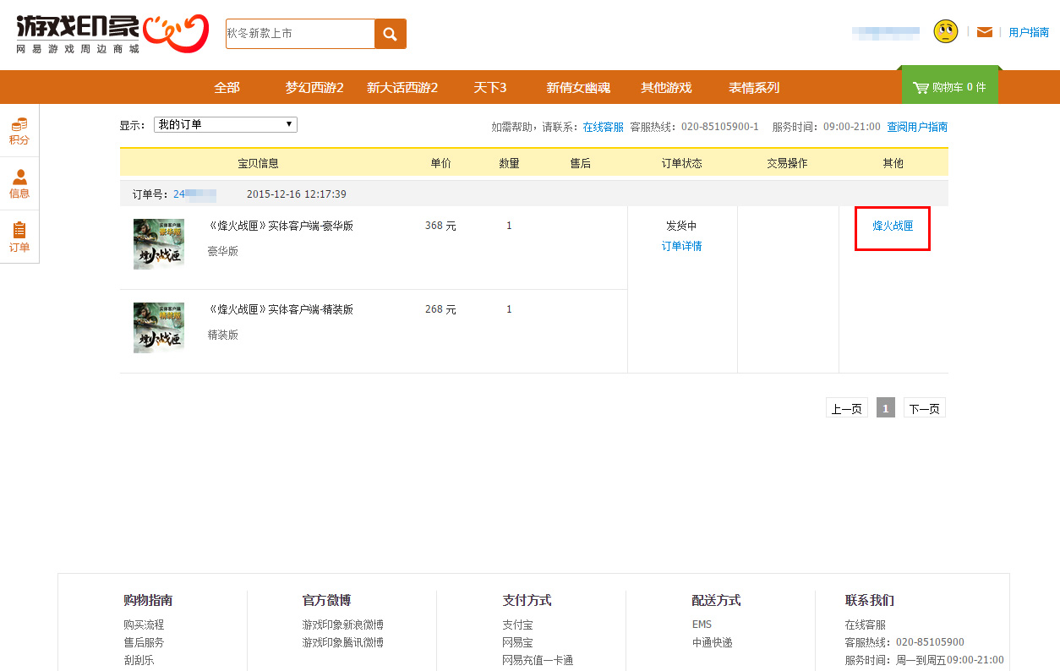Click the 在线客服 link near hotline
Image resolution: width=1060 pixels, height=671 pixels.
[x=604, y=127]
